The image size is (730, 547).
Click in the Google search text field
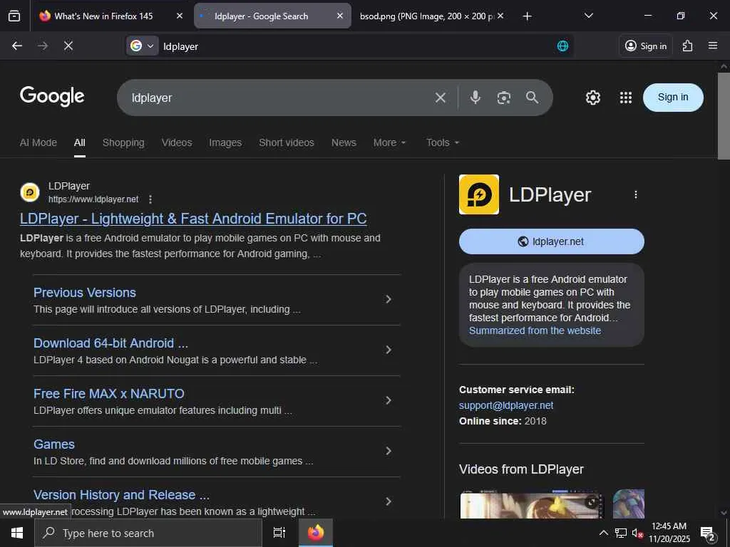tap(279, 98)
